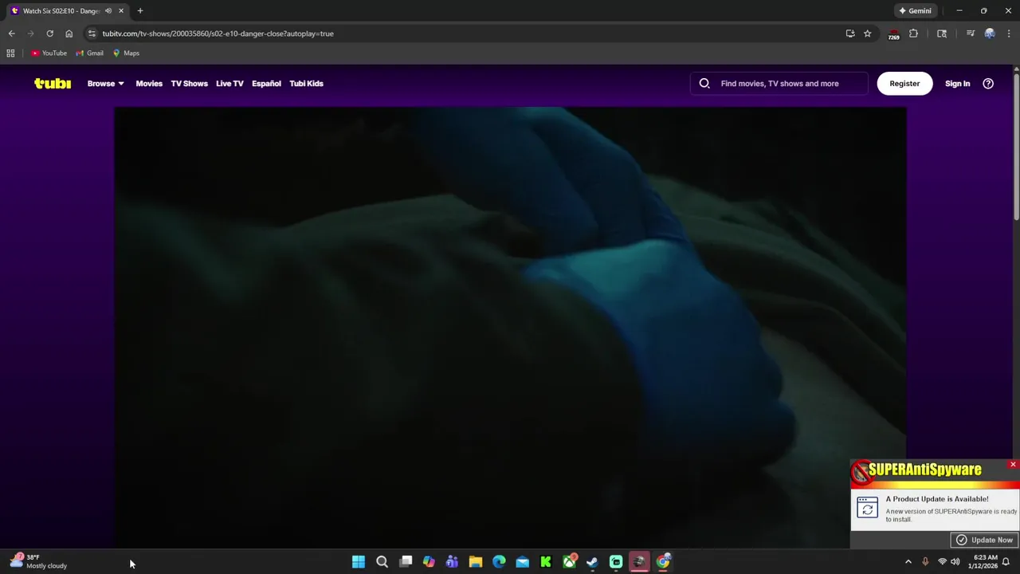Image resolution: width=1020 pixels, height=574 pixels.
Task: Switch to Español content
Action: pyautogui.click(x=266, y=84)
